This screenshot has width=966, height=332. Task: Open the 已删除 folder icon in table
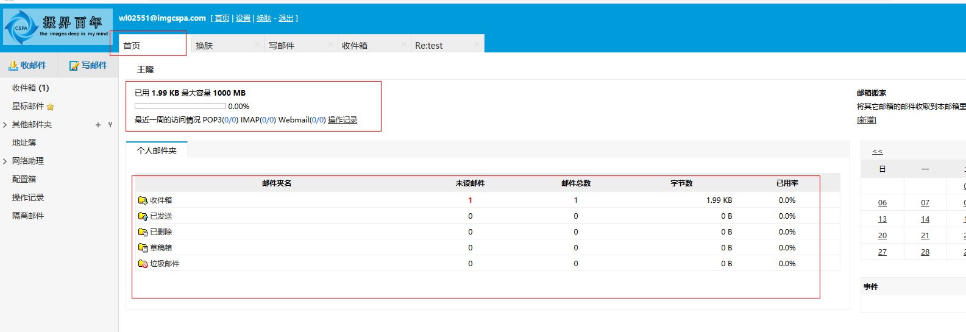point(143,232)
